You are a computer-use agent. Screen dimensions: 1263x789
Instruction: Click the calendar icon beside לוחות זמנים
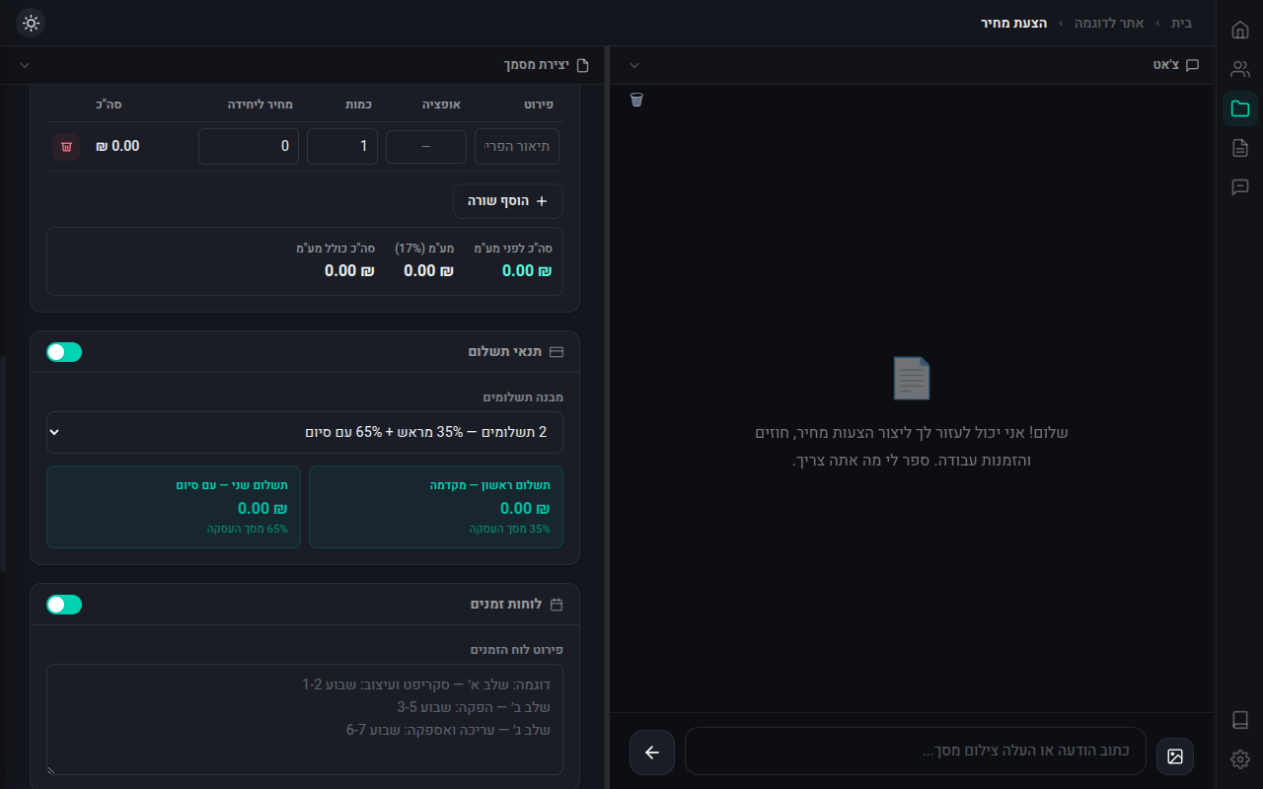pos(557,605)
